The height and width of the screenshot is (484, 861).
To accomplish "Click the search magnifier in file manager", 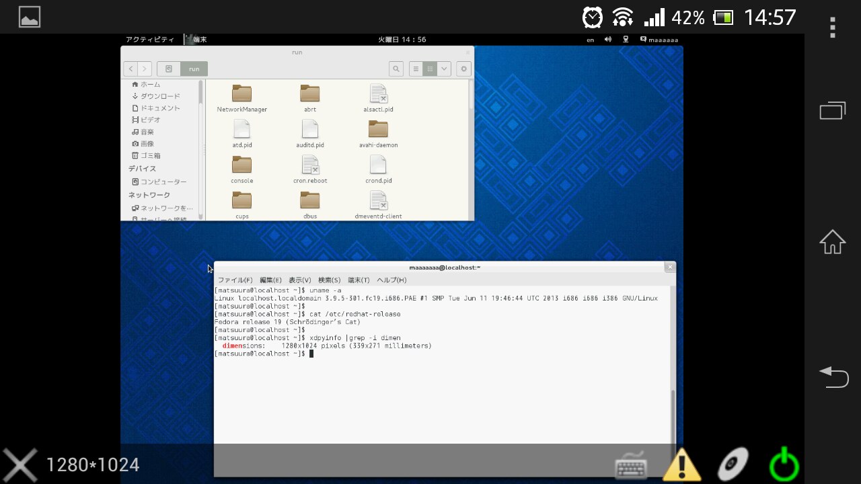I will pyautogui.click(x=396, y=69).
